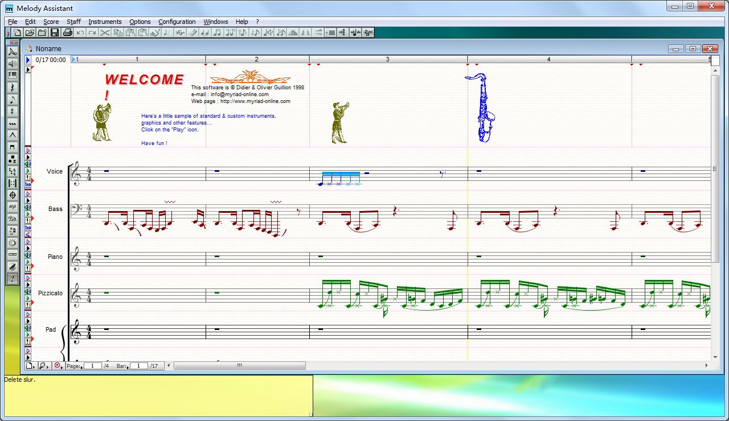Click the Print icon in toolbar

tap(67, 32)
